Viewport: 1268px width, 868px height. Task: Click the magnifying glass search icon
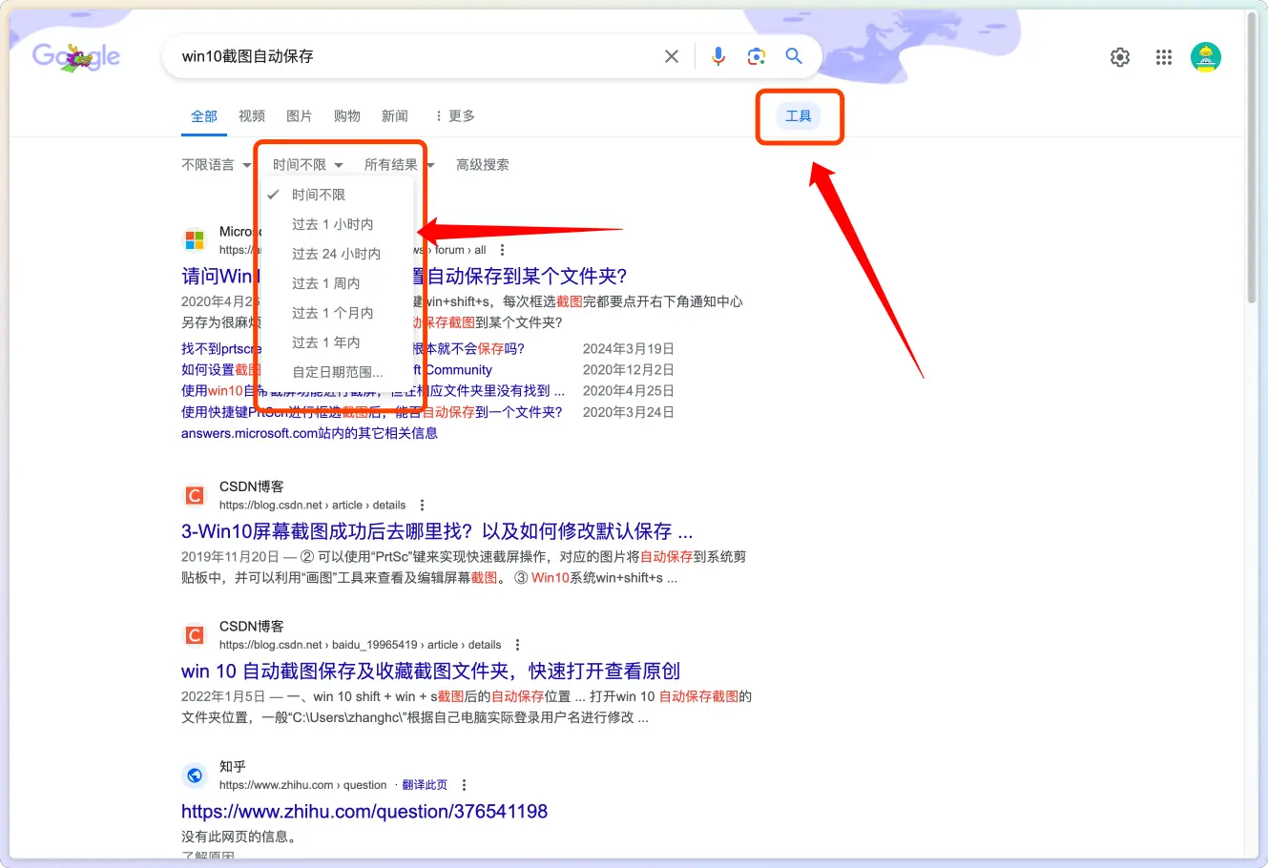coord(794,56)
